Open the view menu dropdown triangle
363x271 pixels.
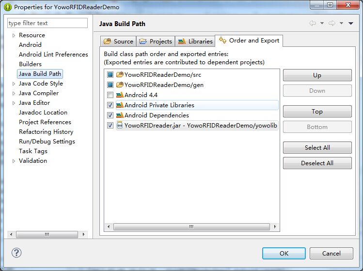tap(350, 23)
